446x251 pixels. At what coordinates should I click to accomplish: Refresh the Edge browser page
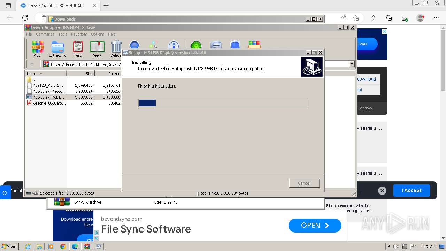(x=25, y=18)
